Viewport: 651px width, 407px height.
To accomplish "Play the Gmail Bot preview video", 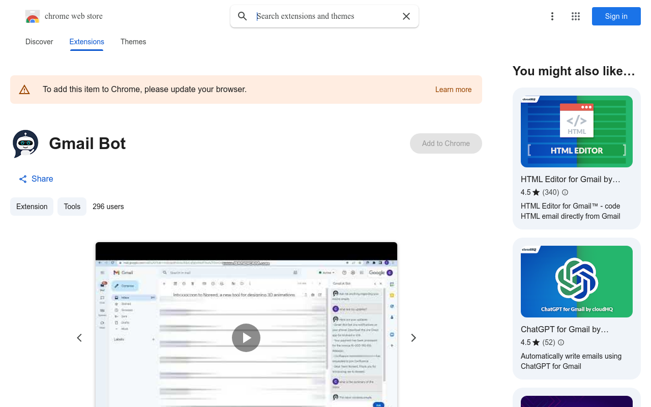I will click(246, 338).
